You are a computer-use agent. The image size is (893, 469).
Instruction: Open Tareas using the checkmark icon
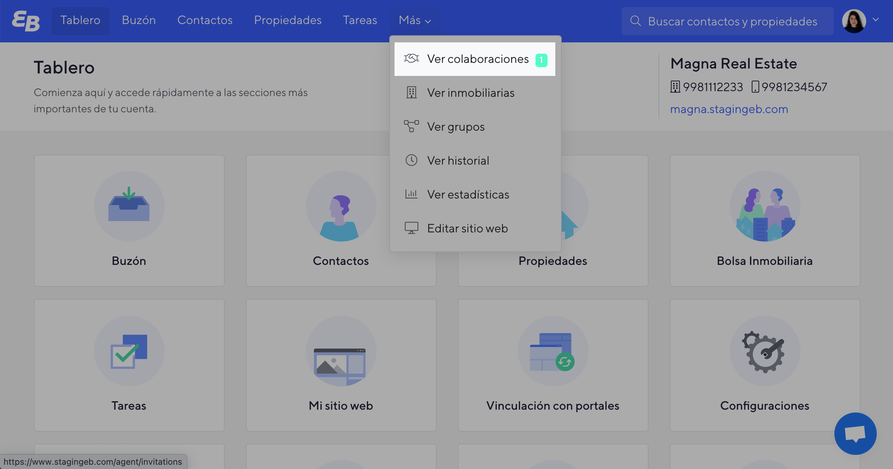[129, 351]
